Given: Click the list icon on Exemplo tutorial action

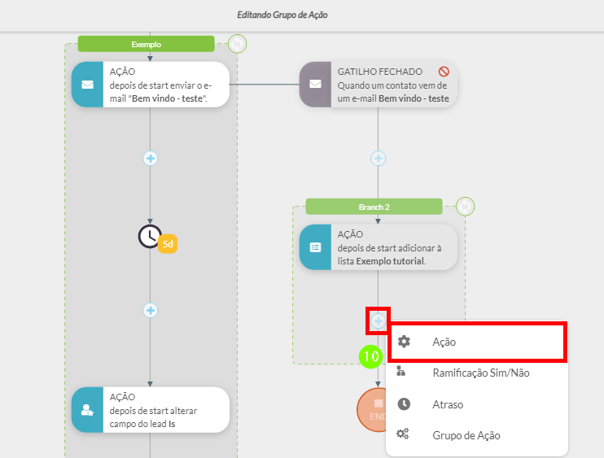Looking at the screenshot, I should pyautogui.click(x=315, y=246).
